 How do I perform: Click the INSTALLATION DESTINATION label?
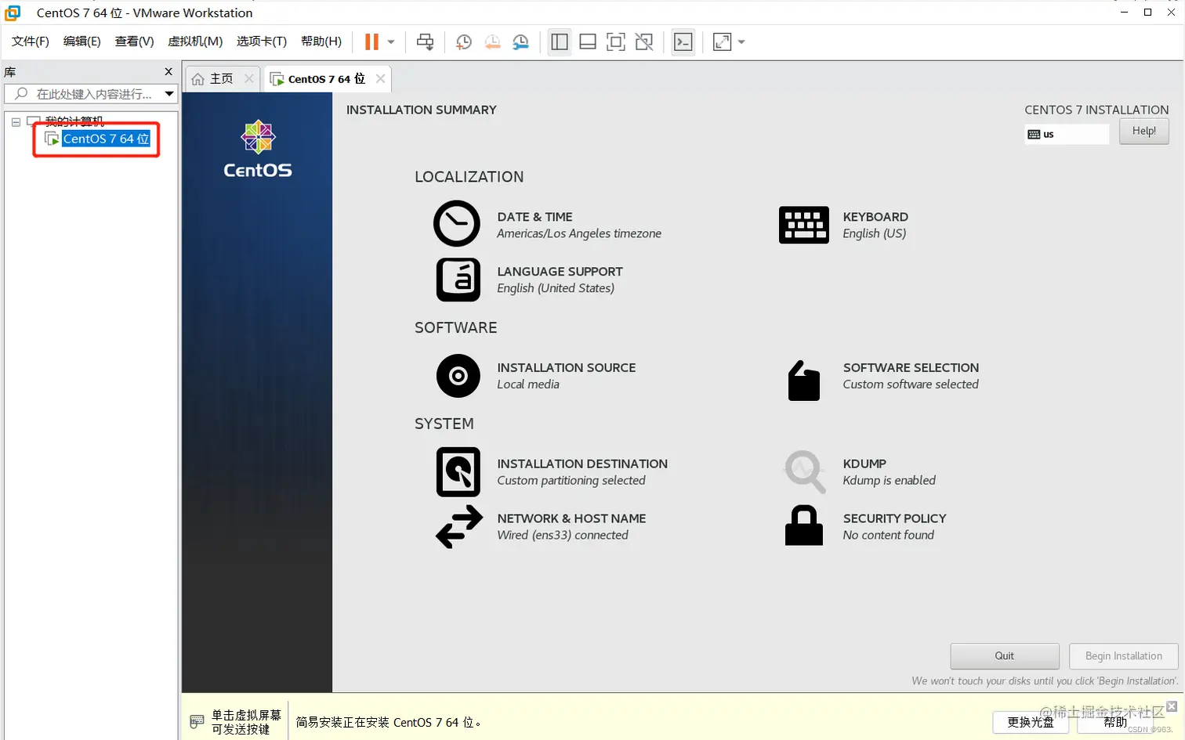click(582, 464)
